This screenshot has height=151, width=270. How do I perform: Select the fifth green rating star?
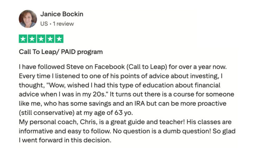coord(59,39)
